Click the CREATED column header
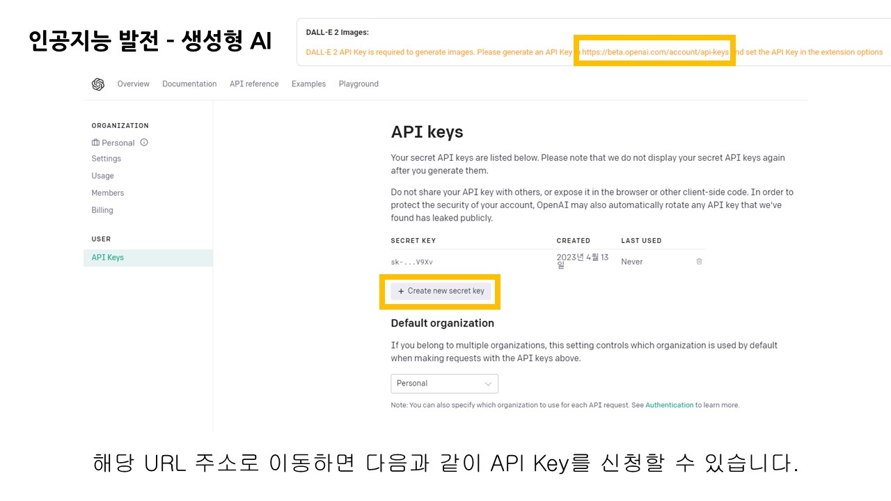This screenshot has height=501, width=891. pos(574,241)
